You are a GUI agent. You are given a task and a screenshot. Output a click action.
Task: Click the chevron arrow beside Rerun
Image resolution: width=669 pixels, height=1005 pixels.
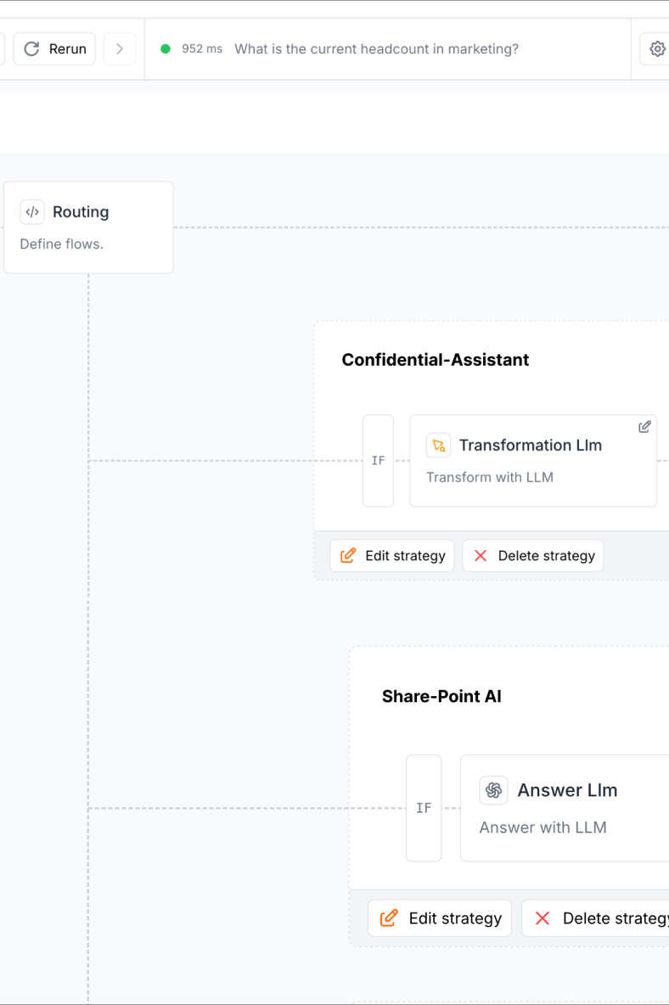tap(120, 49)
